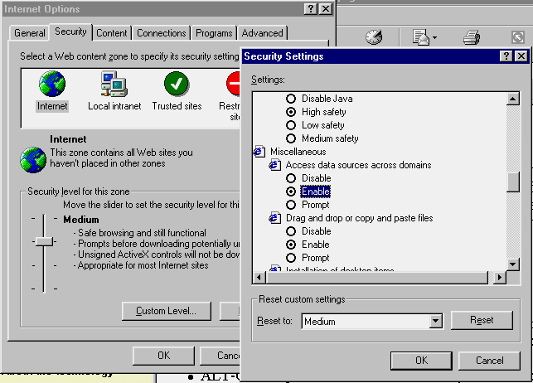Open the Reset to dropdown list
Screen dimensions: 533x383
pyautogui.click(x=436, y=321)
